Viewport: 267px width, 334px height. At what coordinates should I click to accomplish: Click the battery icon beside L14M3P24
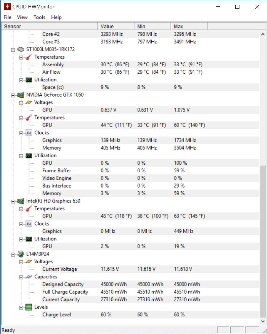[21, 254]
